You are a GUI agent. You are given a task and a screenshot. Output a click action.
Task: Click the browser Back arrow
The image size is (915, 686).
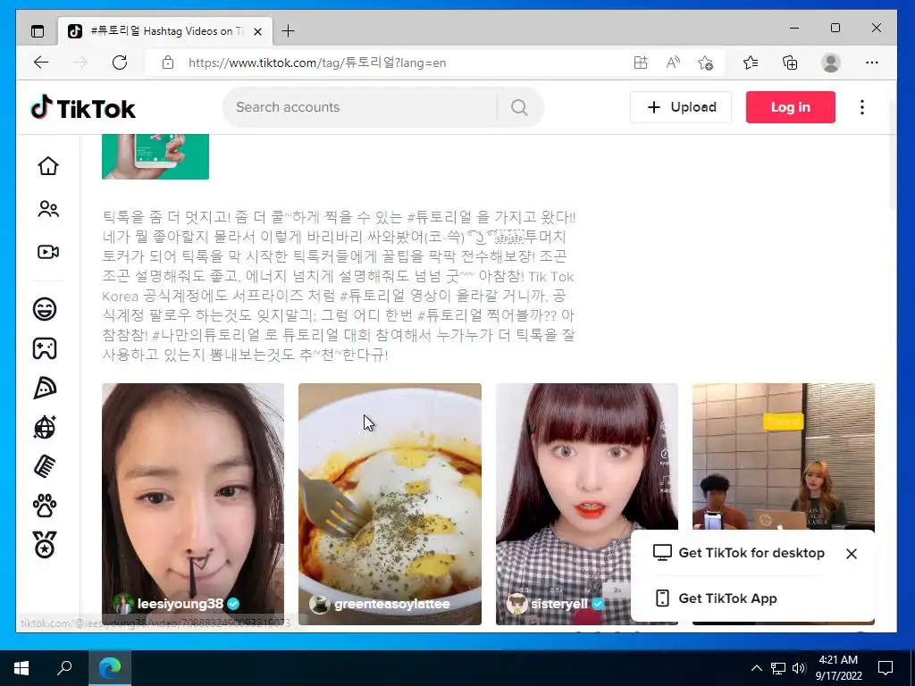click(41, 63)
